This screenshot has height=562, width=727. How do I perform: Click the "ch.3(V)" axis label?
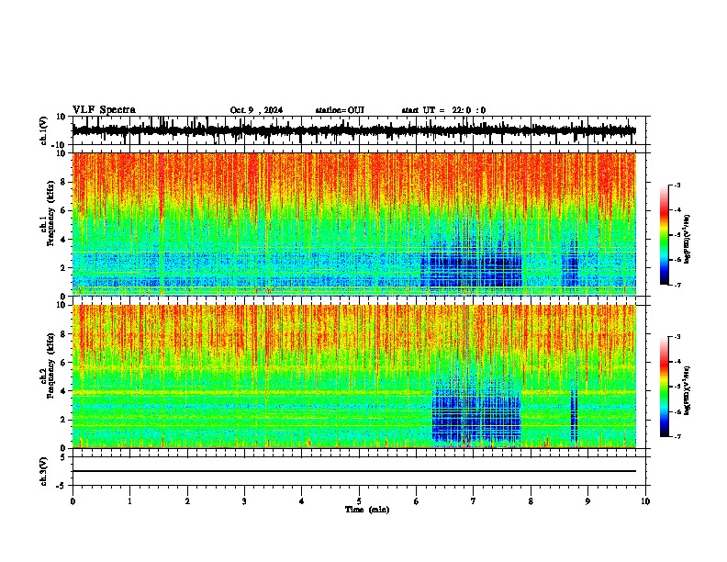point(43,471)
